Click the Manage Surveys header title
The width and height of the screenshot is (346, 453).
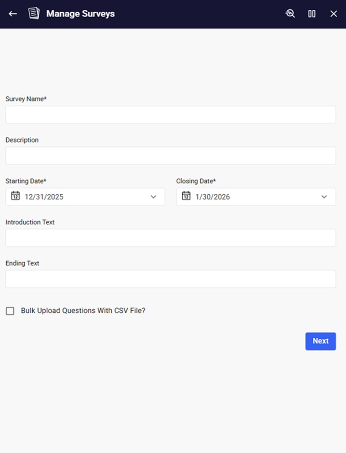click(81, 14)
